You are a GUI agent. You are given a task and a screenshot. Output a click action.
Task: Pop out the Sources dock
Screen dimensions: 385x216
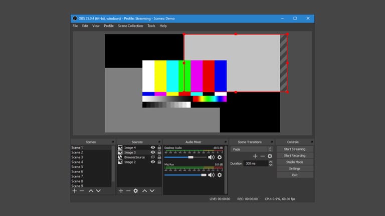tap(159, 142)
